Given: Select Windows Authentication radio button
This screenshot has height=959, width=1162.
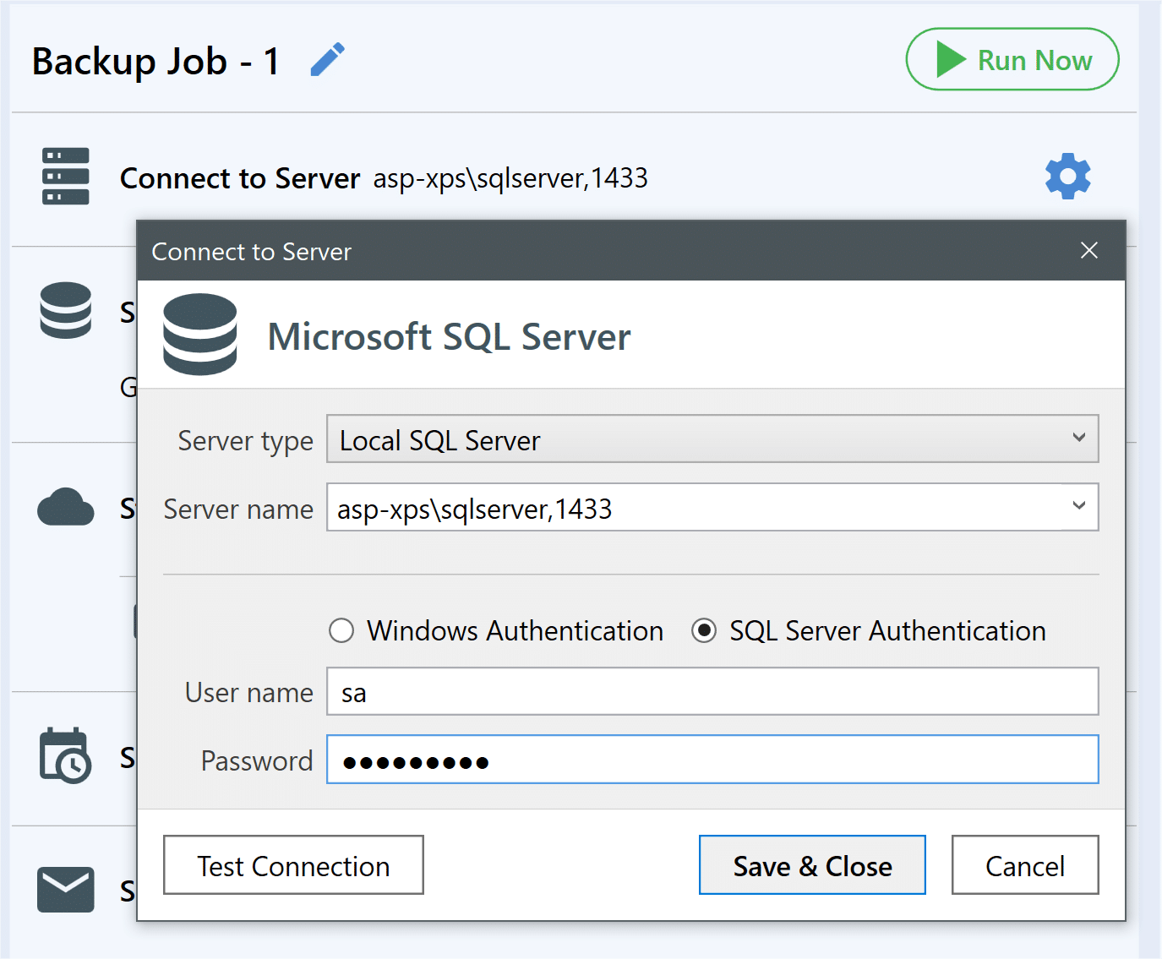Looking at the screenshot, I should point(341,631).
